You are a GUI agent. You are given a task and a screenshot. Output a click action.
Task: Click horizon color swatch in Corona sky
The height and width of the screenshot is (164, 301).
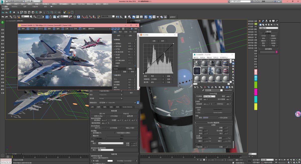206,117
